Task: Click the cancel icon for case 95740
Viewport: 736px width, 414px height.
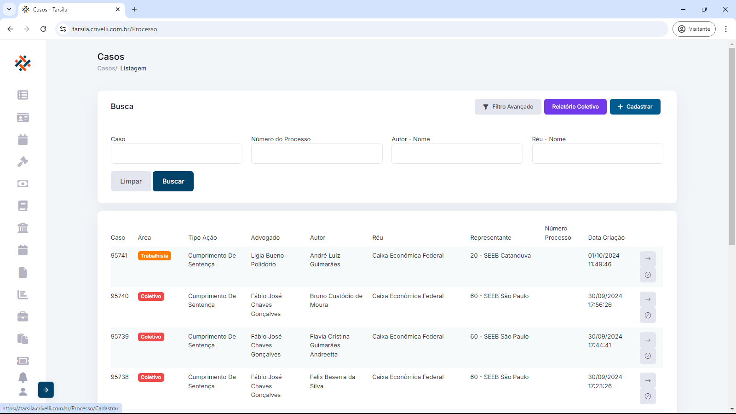Action: pyautogui.click(x=648, y=316)
